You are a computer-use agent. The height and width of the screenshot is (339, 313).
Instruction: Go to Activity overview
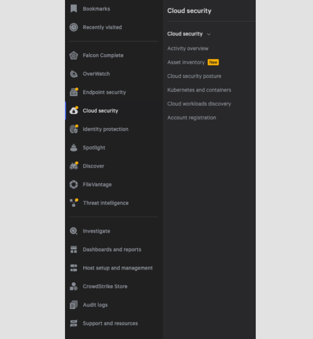point(188,48)
